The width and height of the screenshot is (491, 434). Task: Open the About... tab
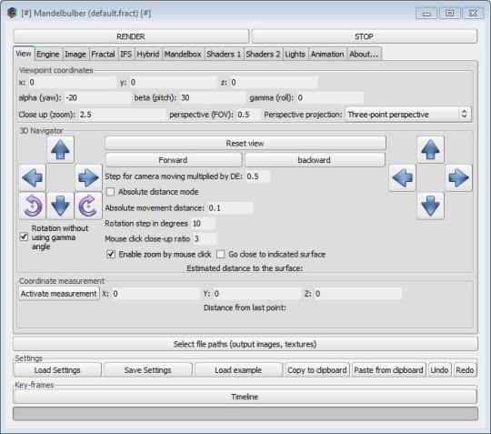pyautogui.click(x=364, y=55)
